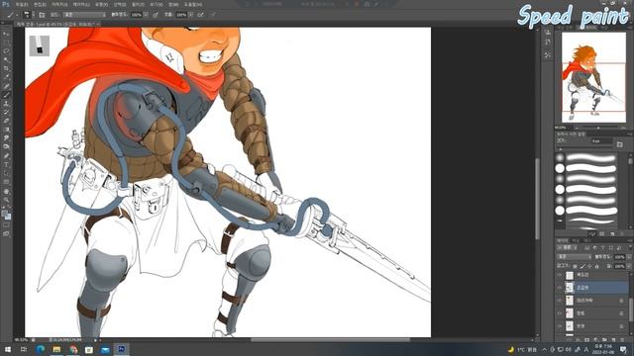
Task: Open the brush opacity slider arrow
Action: coord(146,15)
